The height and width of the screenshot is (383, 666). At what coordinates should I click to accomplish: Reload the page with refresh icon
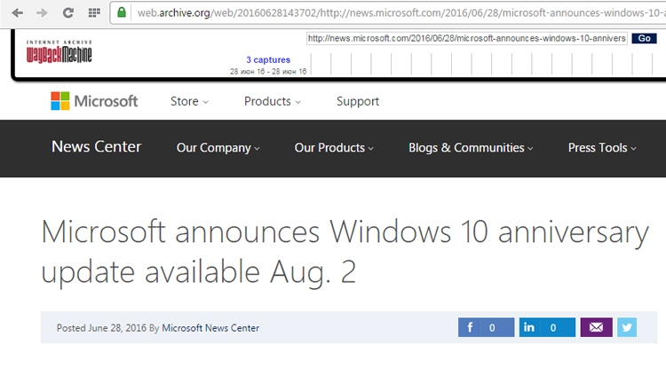(x=68, y=13)
